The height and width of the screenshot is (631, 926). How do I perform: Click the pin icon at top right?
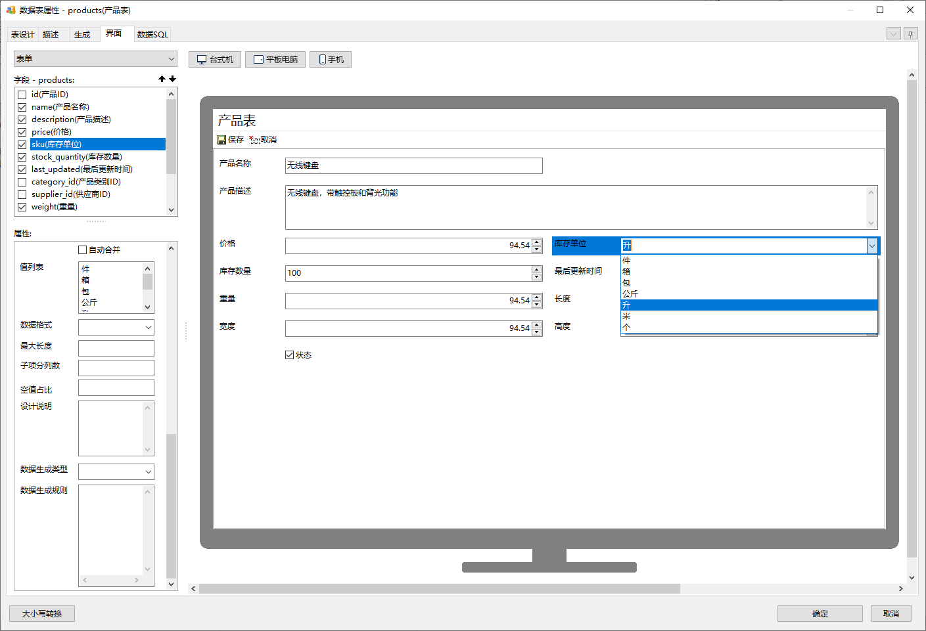(910, 34)
